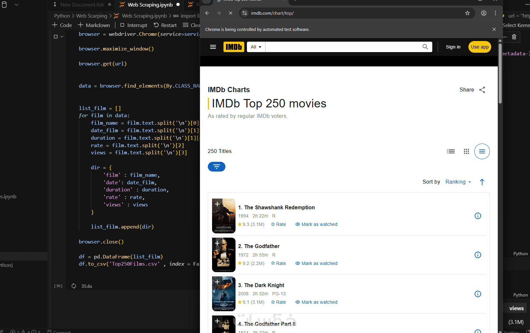Screen dimensions: 530x333
Task: Show info for The Godfather
Action: 478,255
